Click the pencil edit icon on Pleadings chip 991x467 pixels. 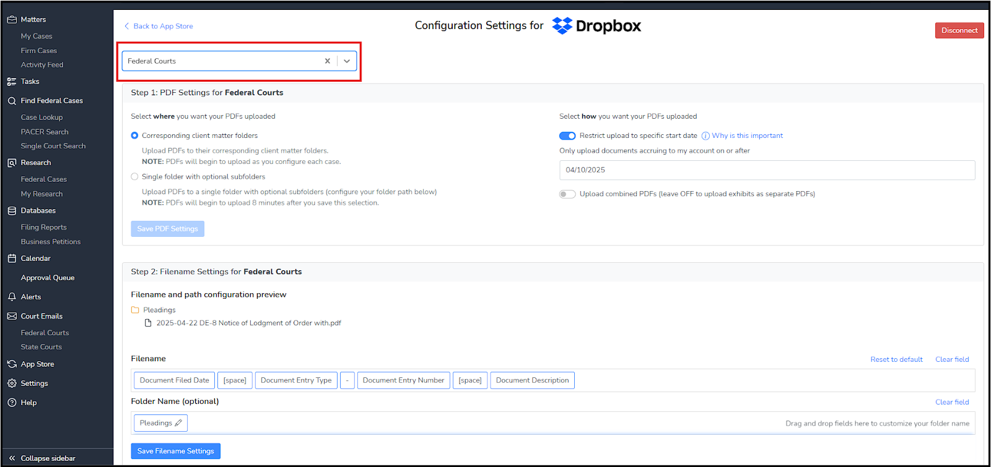(x=178, y=423)
